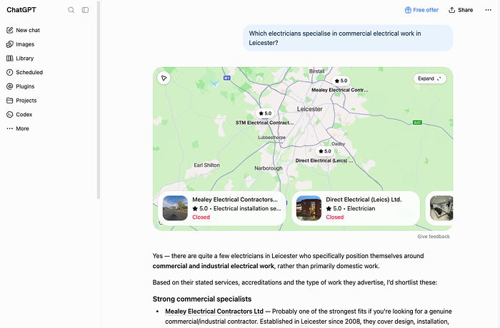The height and width of the screenshot is (328, 500).
Task: Click the Narborough map label
Action: pyautogui.click(x=268, y=168)
